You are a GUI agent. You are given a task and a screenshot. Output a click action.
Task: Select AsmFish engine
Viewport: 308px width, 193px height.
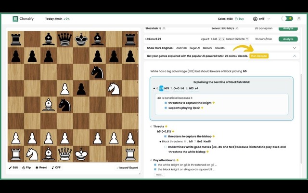[x=181, y=48]
